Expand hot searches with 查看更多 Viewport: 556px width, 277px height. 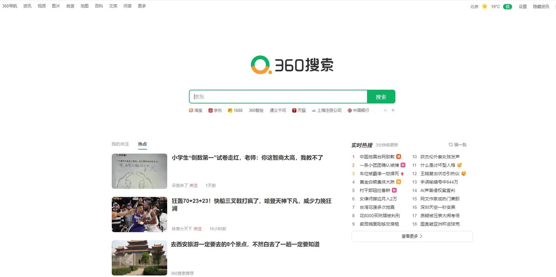pos(412,236)
